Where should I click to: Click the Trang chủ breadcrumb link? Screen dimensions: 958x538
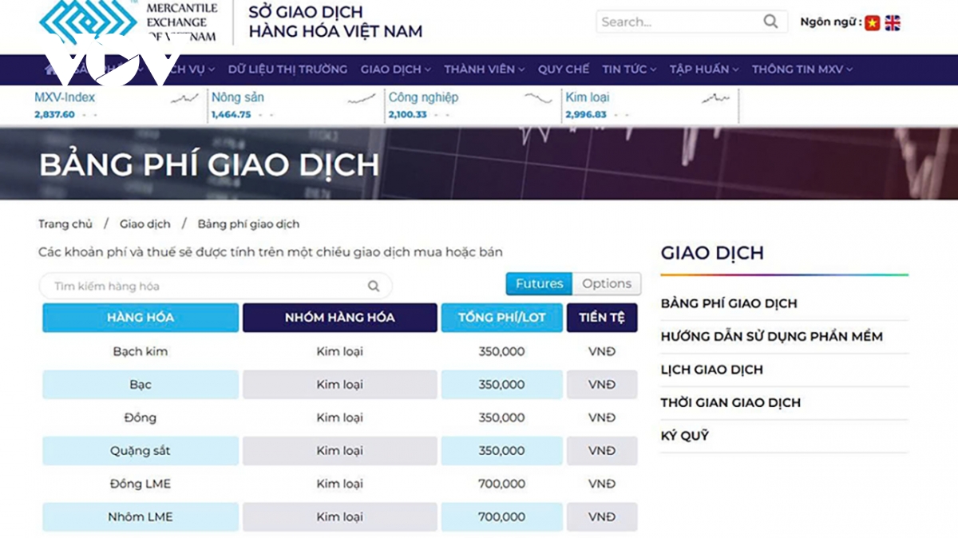[x=65, y=224]
